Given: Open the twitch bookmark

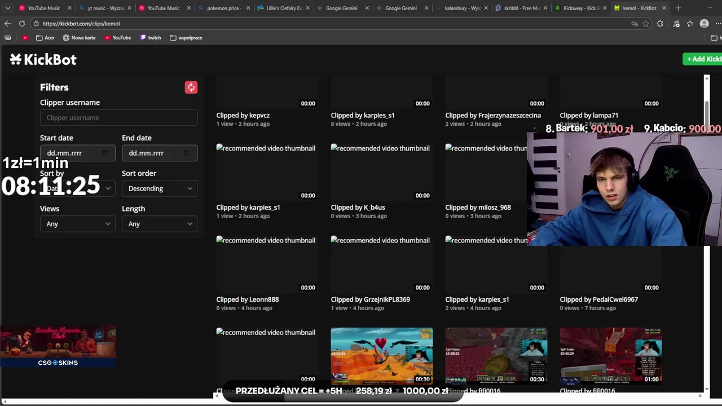Looking at the screenshot, I should coord(150,38).
